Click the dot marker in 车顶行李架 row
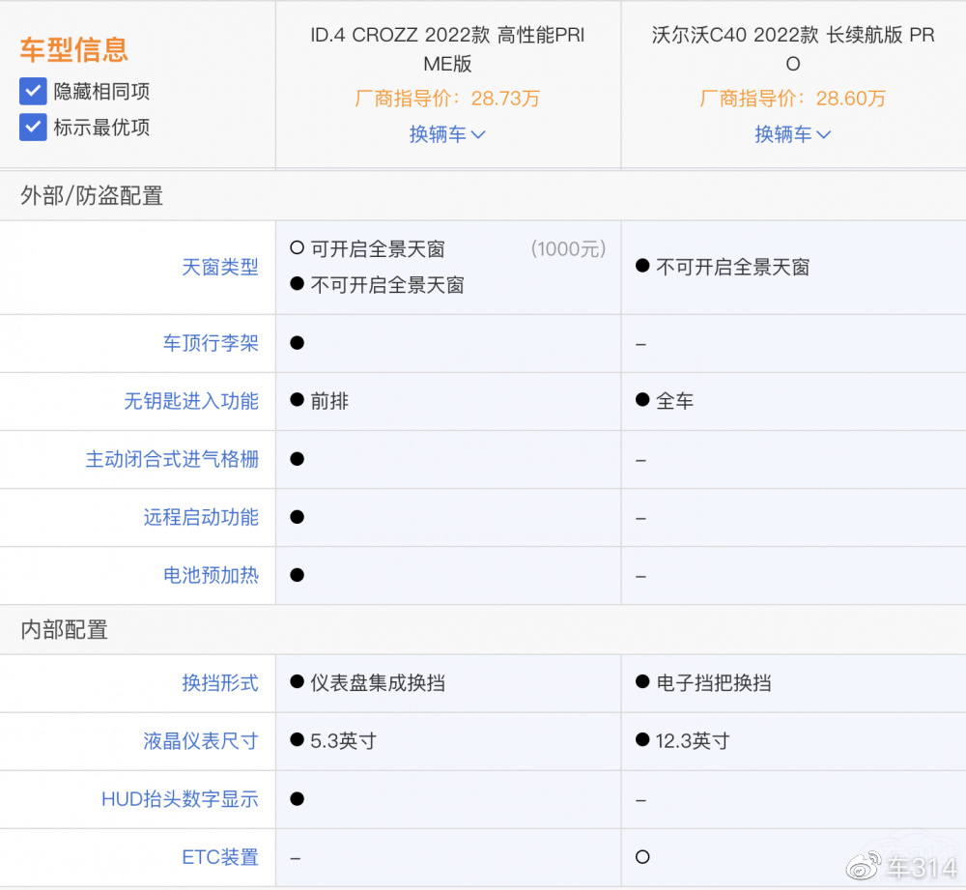Screen dimensions: 966x890 296,343
